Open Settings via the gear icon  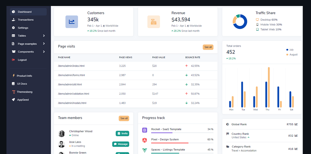pos(13,28)
